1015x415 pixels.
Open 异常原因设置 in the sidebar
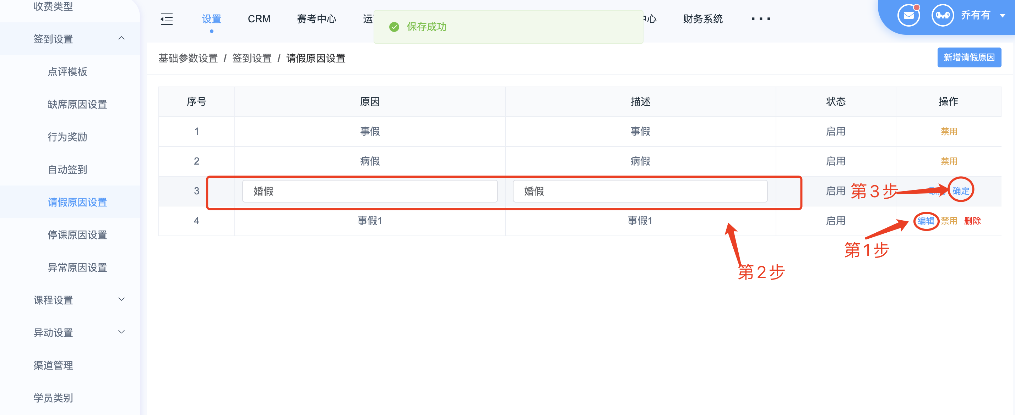[x=77, y=267]
